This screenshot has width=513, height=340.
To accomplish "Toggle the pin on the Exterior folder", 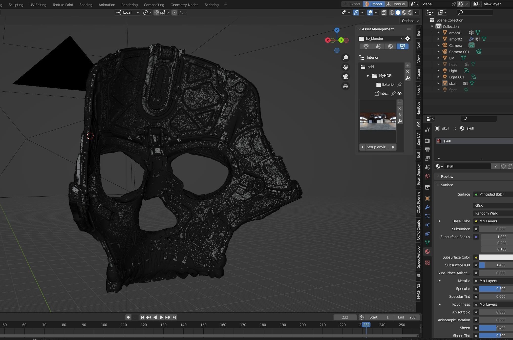I will 400,84.
